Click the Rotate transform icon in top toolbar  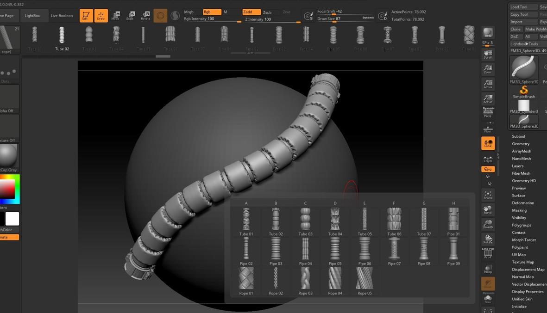145,16
